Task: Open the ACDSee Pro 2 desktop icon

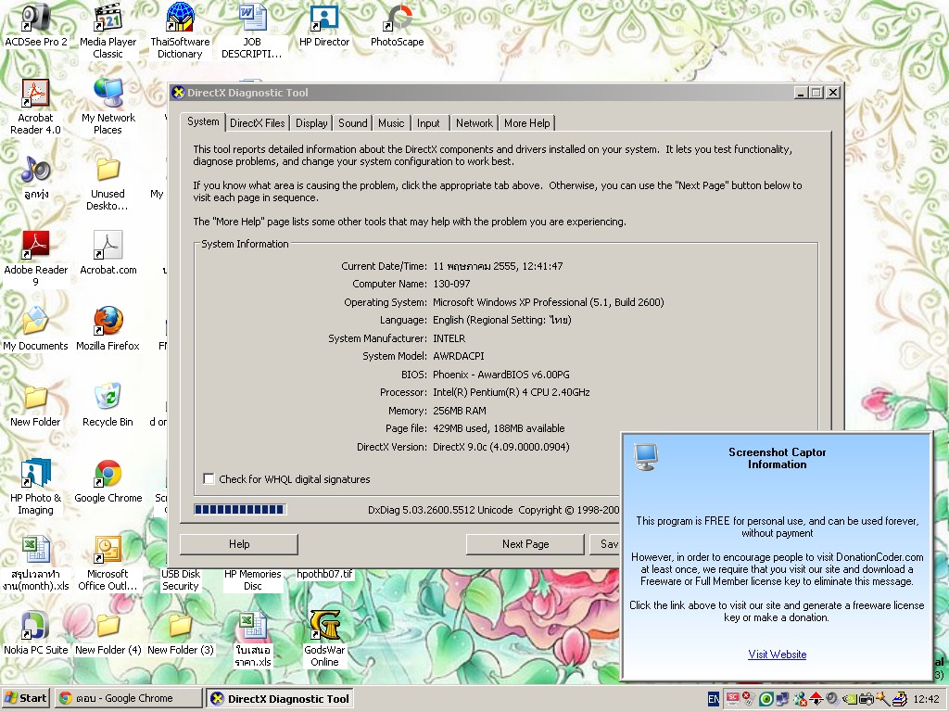Action: (36, 27)
